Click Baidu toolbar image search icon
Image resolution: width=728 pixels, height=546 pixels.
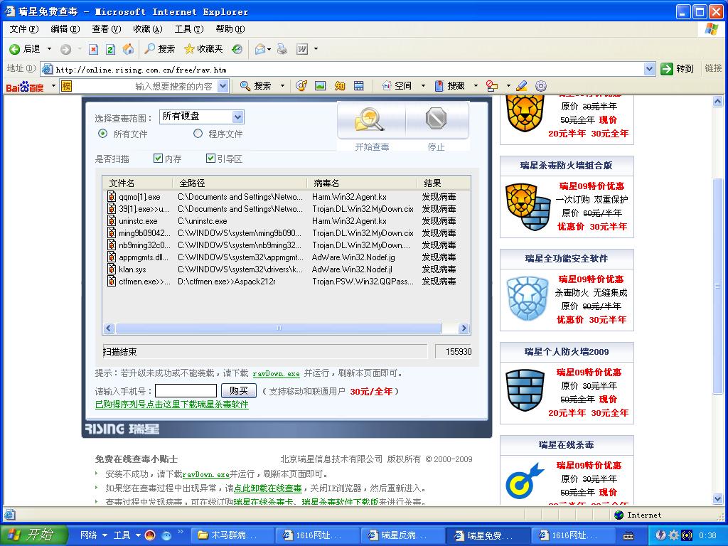(x=321, y=86)
